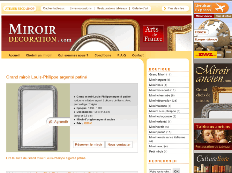Click the Plus de sites arrow icon
Image resolution: width=232 pixels, height=173 pixels.
tap(165, 9)
